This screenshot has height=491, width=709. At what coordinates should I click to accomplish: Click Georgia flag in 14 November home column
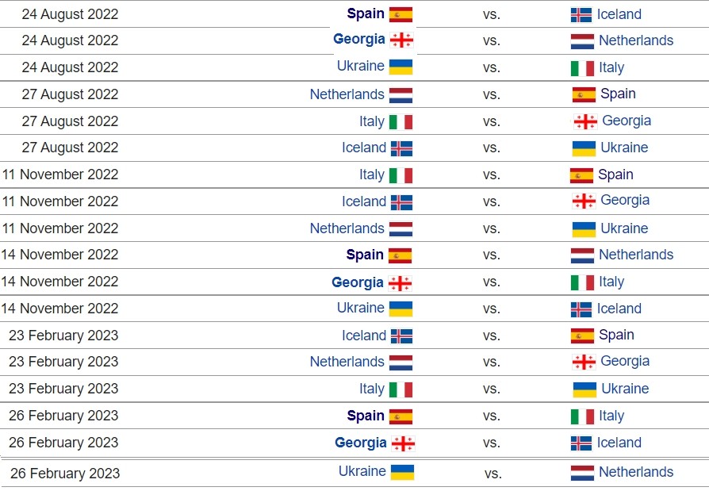[400, 283]
